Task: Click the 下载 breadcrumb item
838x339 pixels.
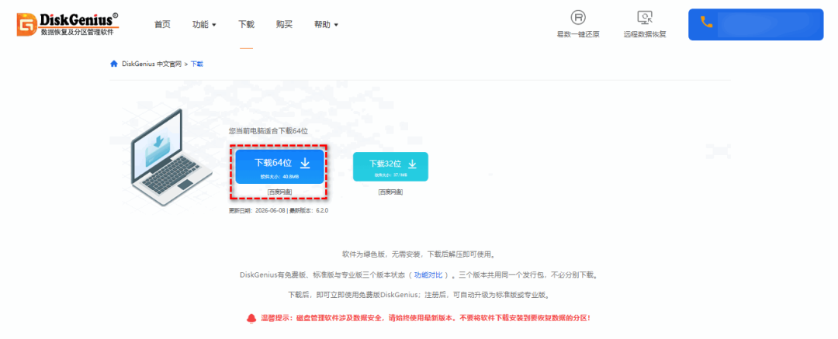Action: pyautogui.click(x=197, y=64)
